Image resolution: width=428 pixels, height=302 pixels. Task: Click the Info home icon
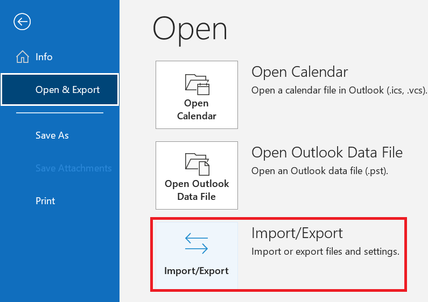pyautogui.click(x=23, y=57)
